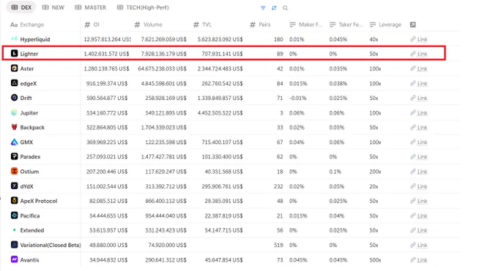The image size is (498, 271).
Task: Click the Drift exchange logo
Action: pyautogui.click(x=15, y=98)
